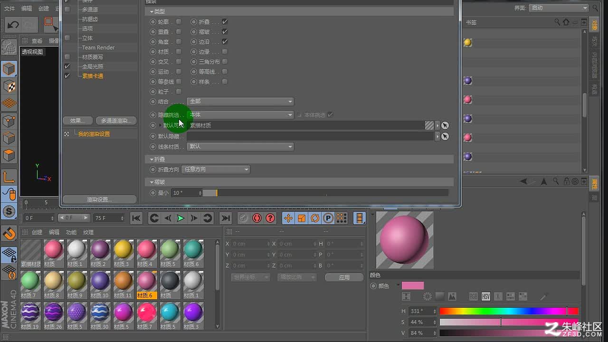
Task: Open the color wheel mode icon
Action: [427, 296]
